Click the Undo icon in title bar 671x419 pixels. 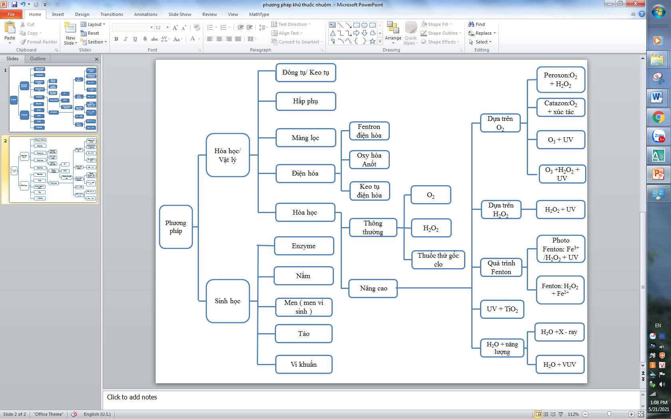23,4
